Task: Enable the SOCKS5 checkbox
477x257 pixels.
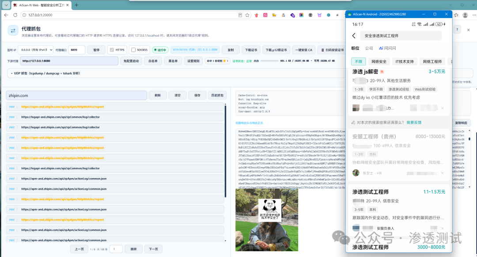Action: pos(133,50)
